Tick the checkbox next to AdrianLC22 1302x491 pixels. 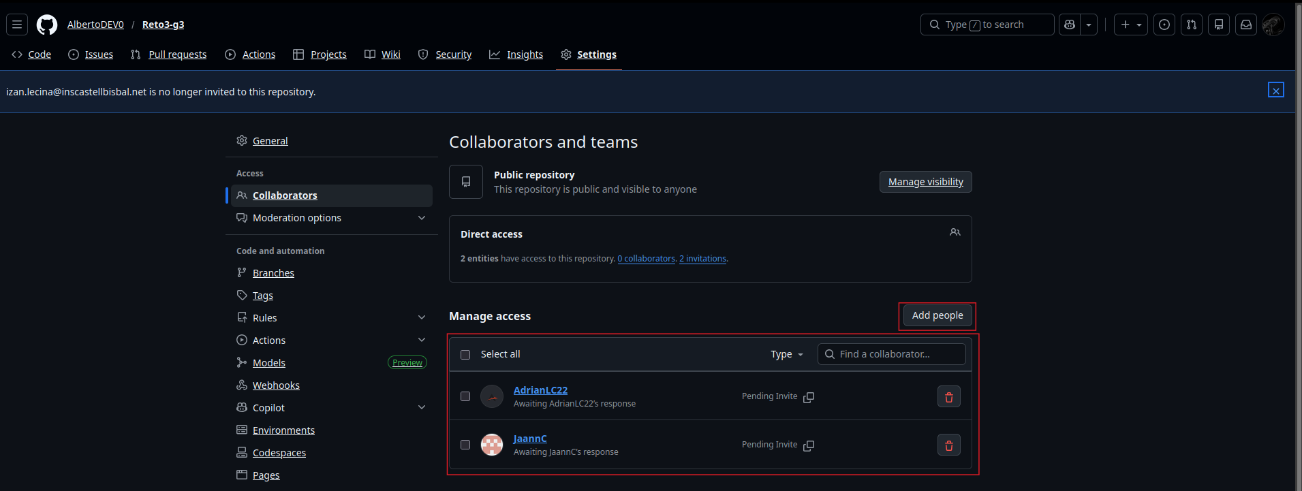point(465,396)
